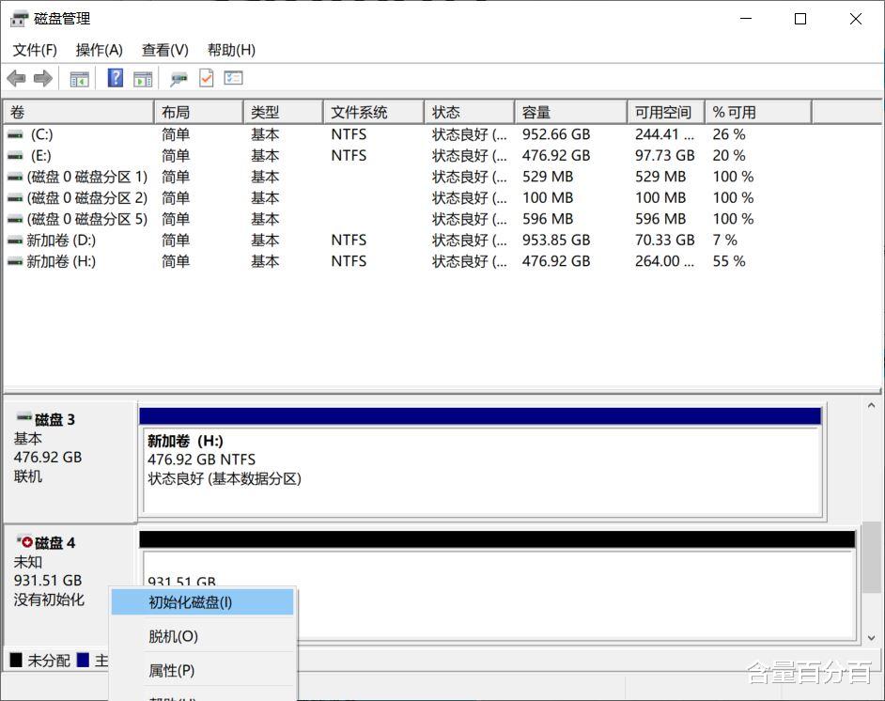The width and height of the screenshot is (885, 701).
Task: Open the 查看(V) menu
Action: coord(164,50)
